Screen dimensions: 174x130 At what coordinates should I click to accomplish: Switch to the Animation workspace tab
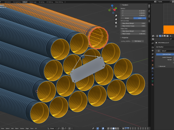8,2
